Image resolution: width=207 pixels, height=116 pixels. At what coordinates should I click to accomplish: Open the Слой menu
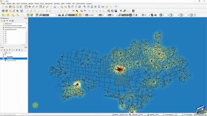pos(18,4)
